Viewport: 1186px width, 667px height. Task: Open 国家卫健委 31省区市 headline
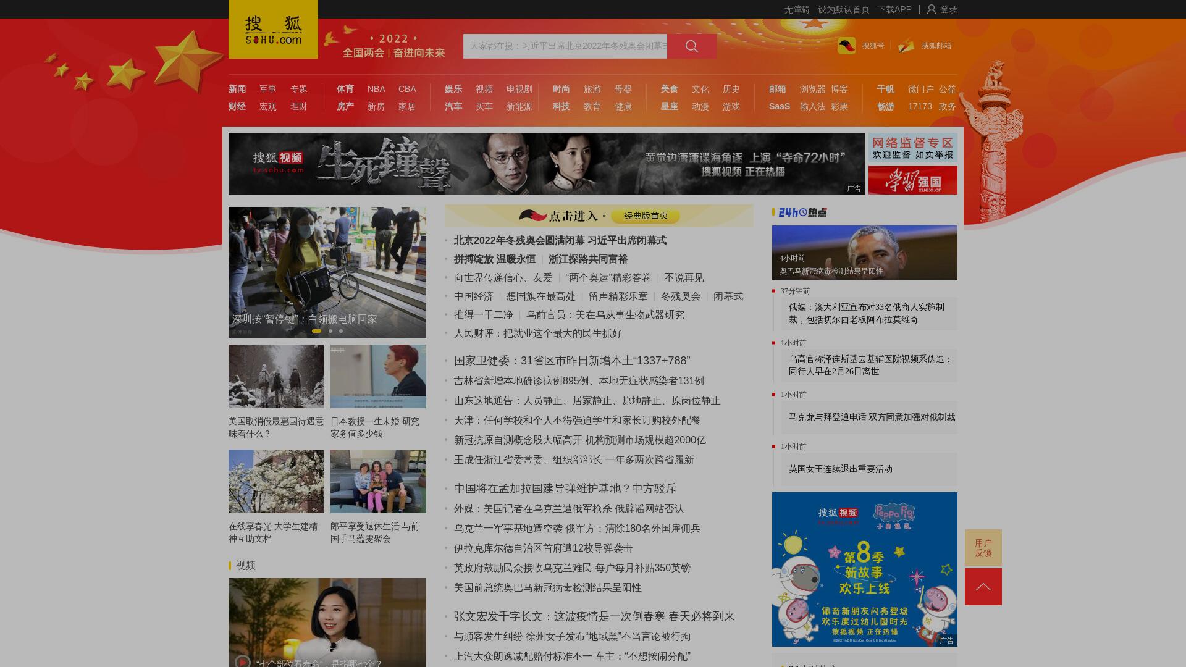pos(572,361)
